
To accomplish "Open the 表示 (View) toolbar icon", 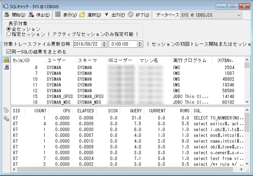I will coord(58,15).
